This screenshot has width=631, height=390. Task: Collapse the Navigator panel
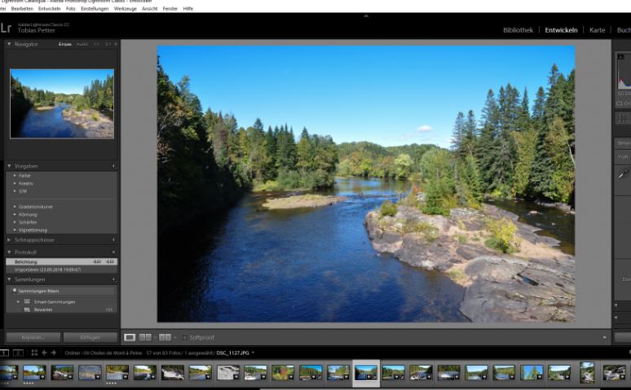9,44
